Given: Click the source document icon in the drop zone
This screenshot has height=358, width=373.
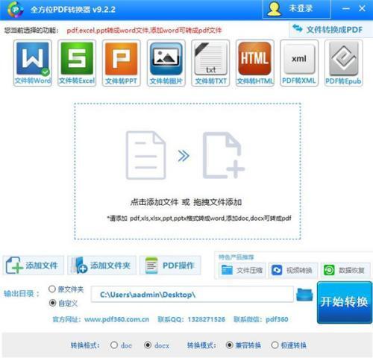Looking at the screenshot, I should tap(145, 155).
